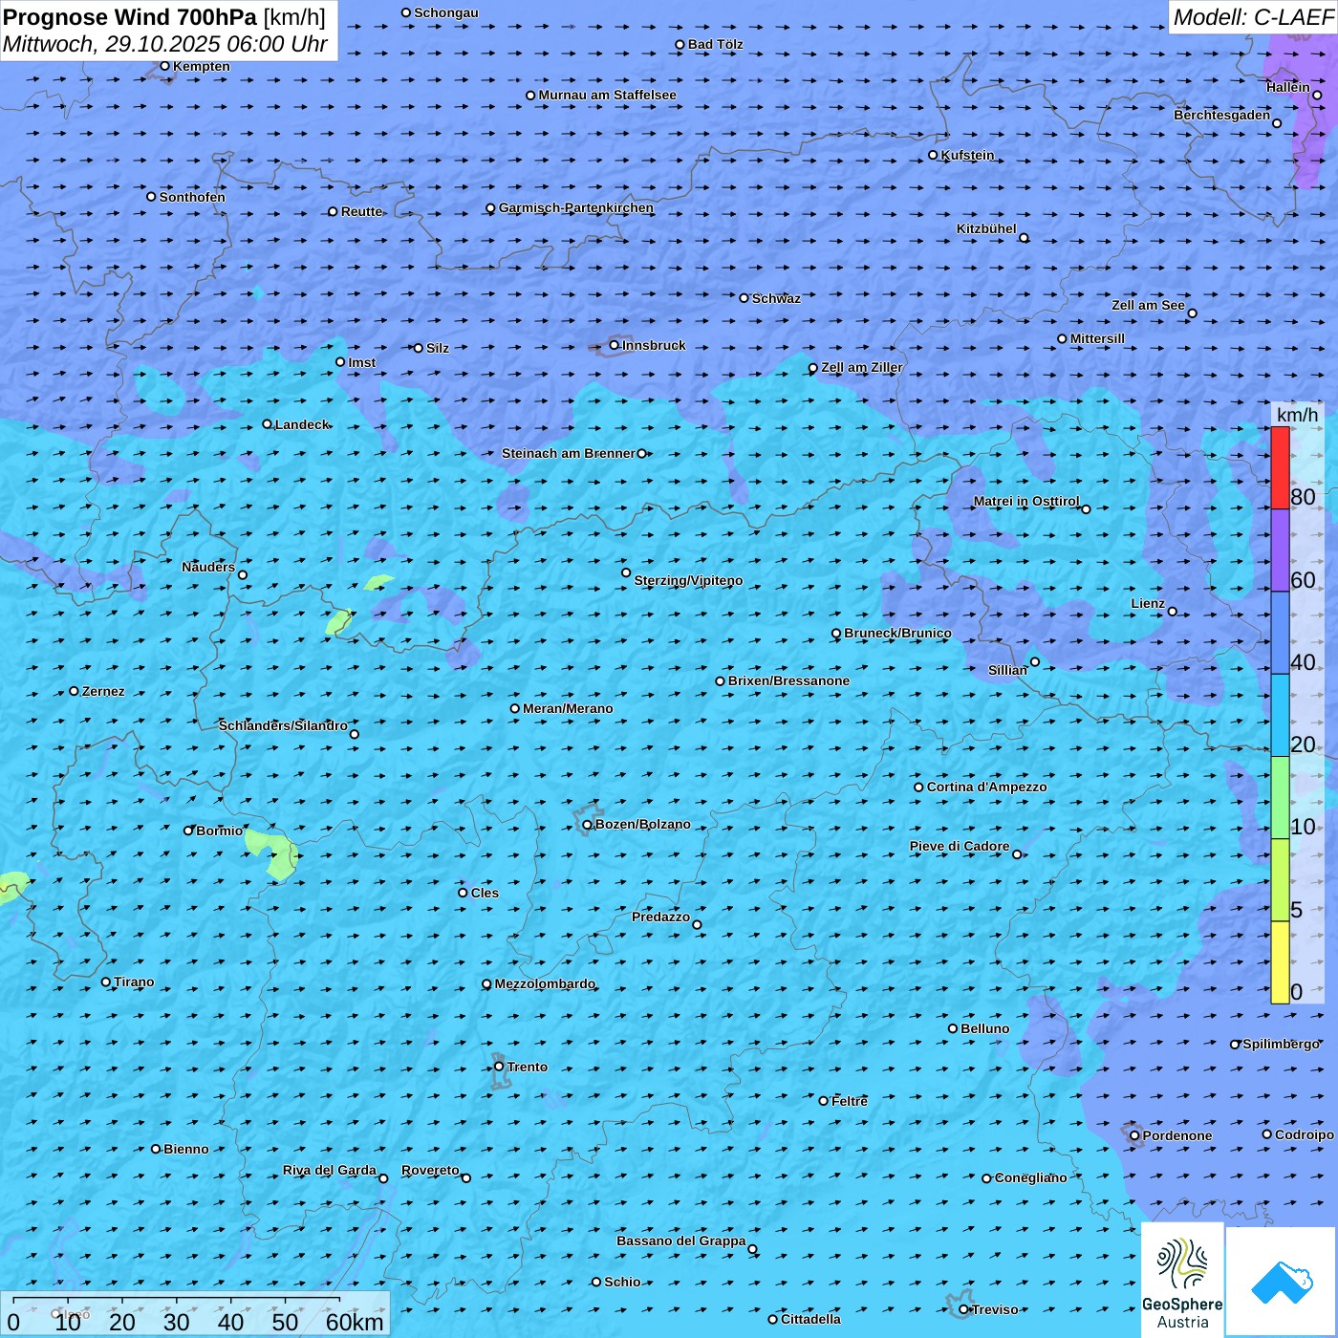Click the Brixen/Bressanone label

[789, 680]
